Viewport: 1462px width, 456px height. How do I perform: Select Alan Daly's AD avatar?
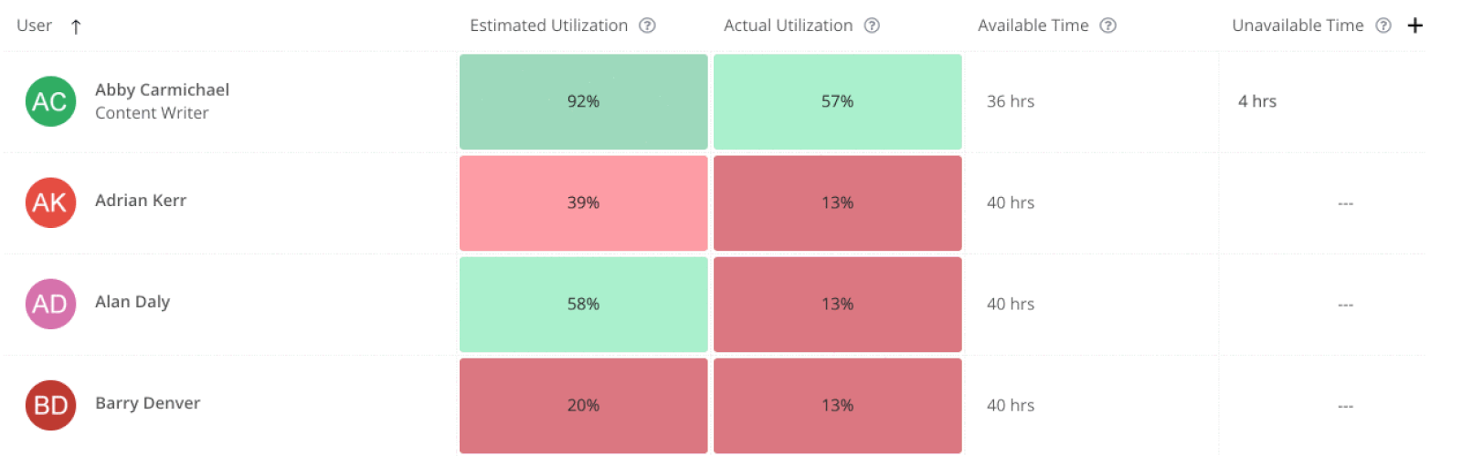click(50, 304)
